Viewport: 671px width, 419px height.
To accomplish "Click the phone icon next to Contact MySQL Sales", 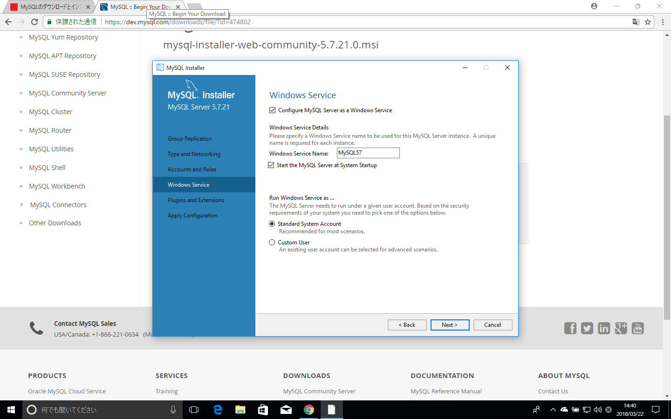I will click(36, 328).
